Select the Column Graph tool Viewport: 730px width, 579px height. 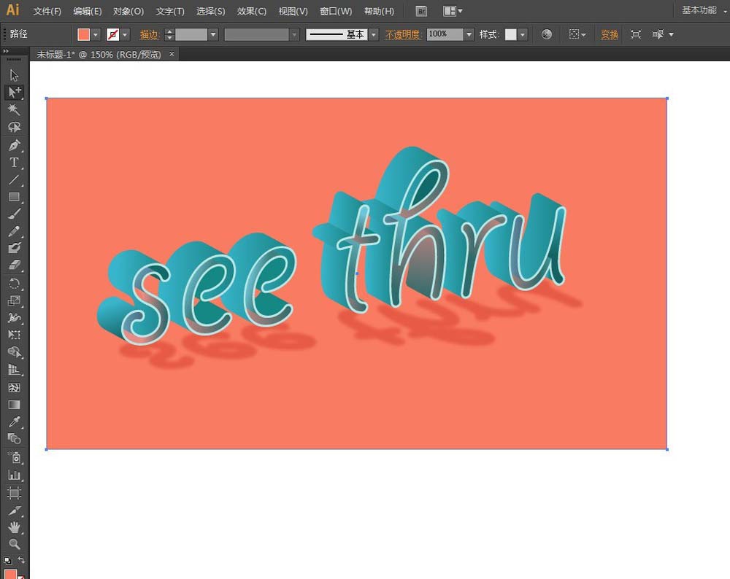click(14, 475)
